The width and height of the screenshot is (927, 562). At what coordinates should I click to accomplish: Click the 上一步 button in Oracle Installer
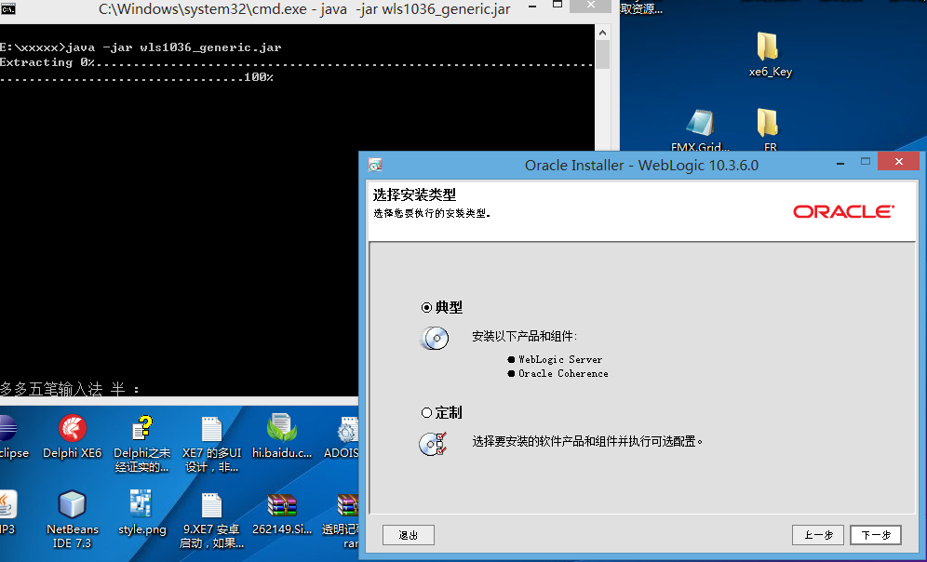click(818, 535)
